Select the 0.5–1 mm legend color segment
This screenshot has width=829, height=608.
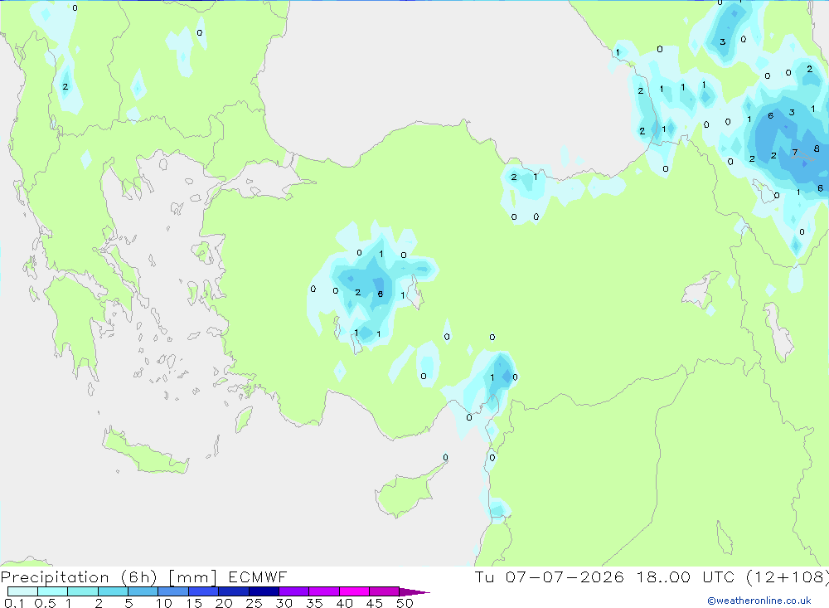pyautogui.click(x=53, y=591)
